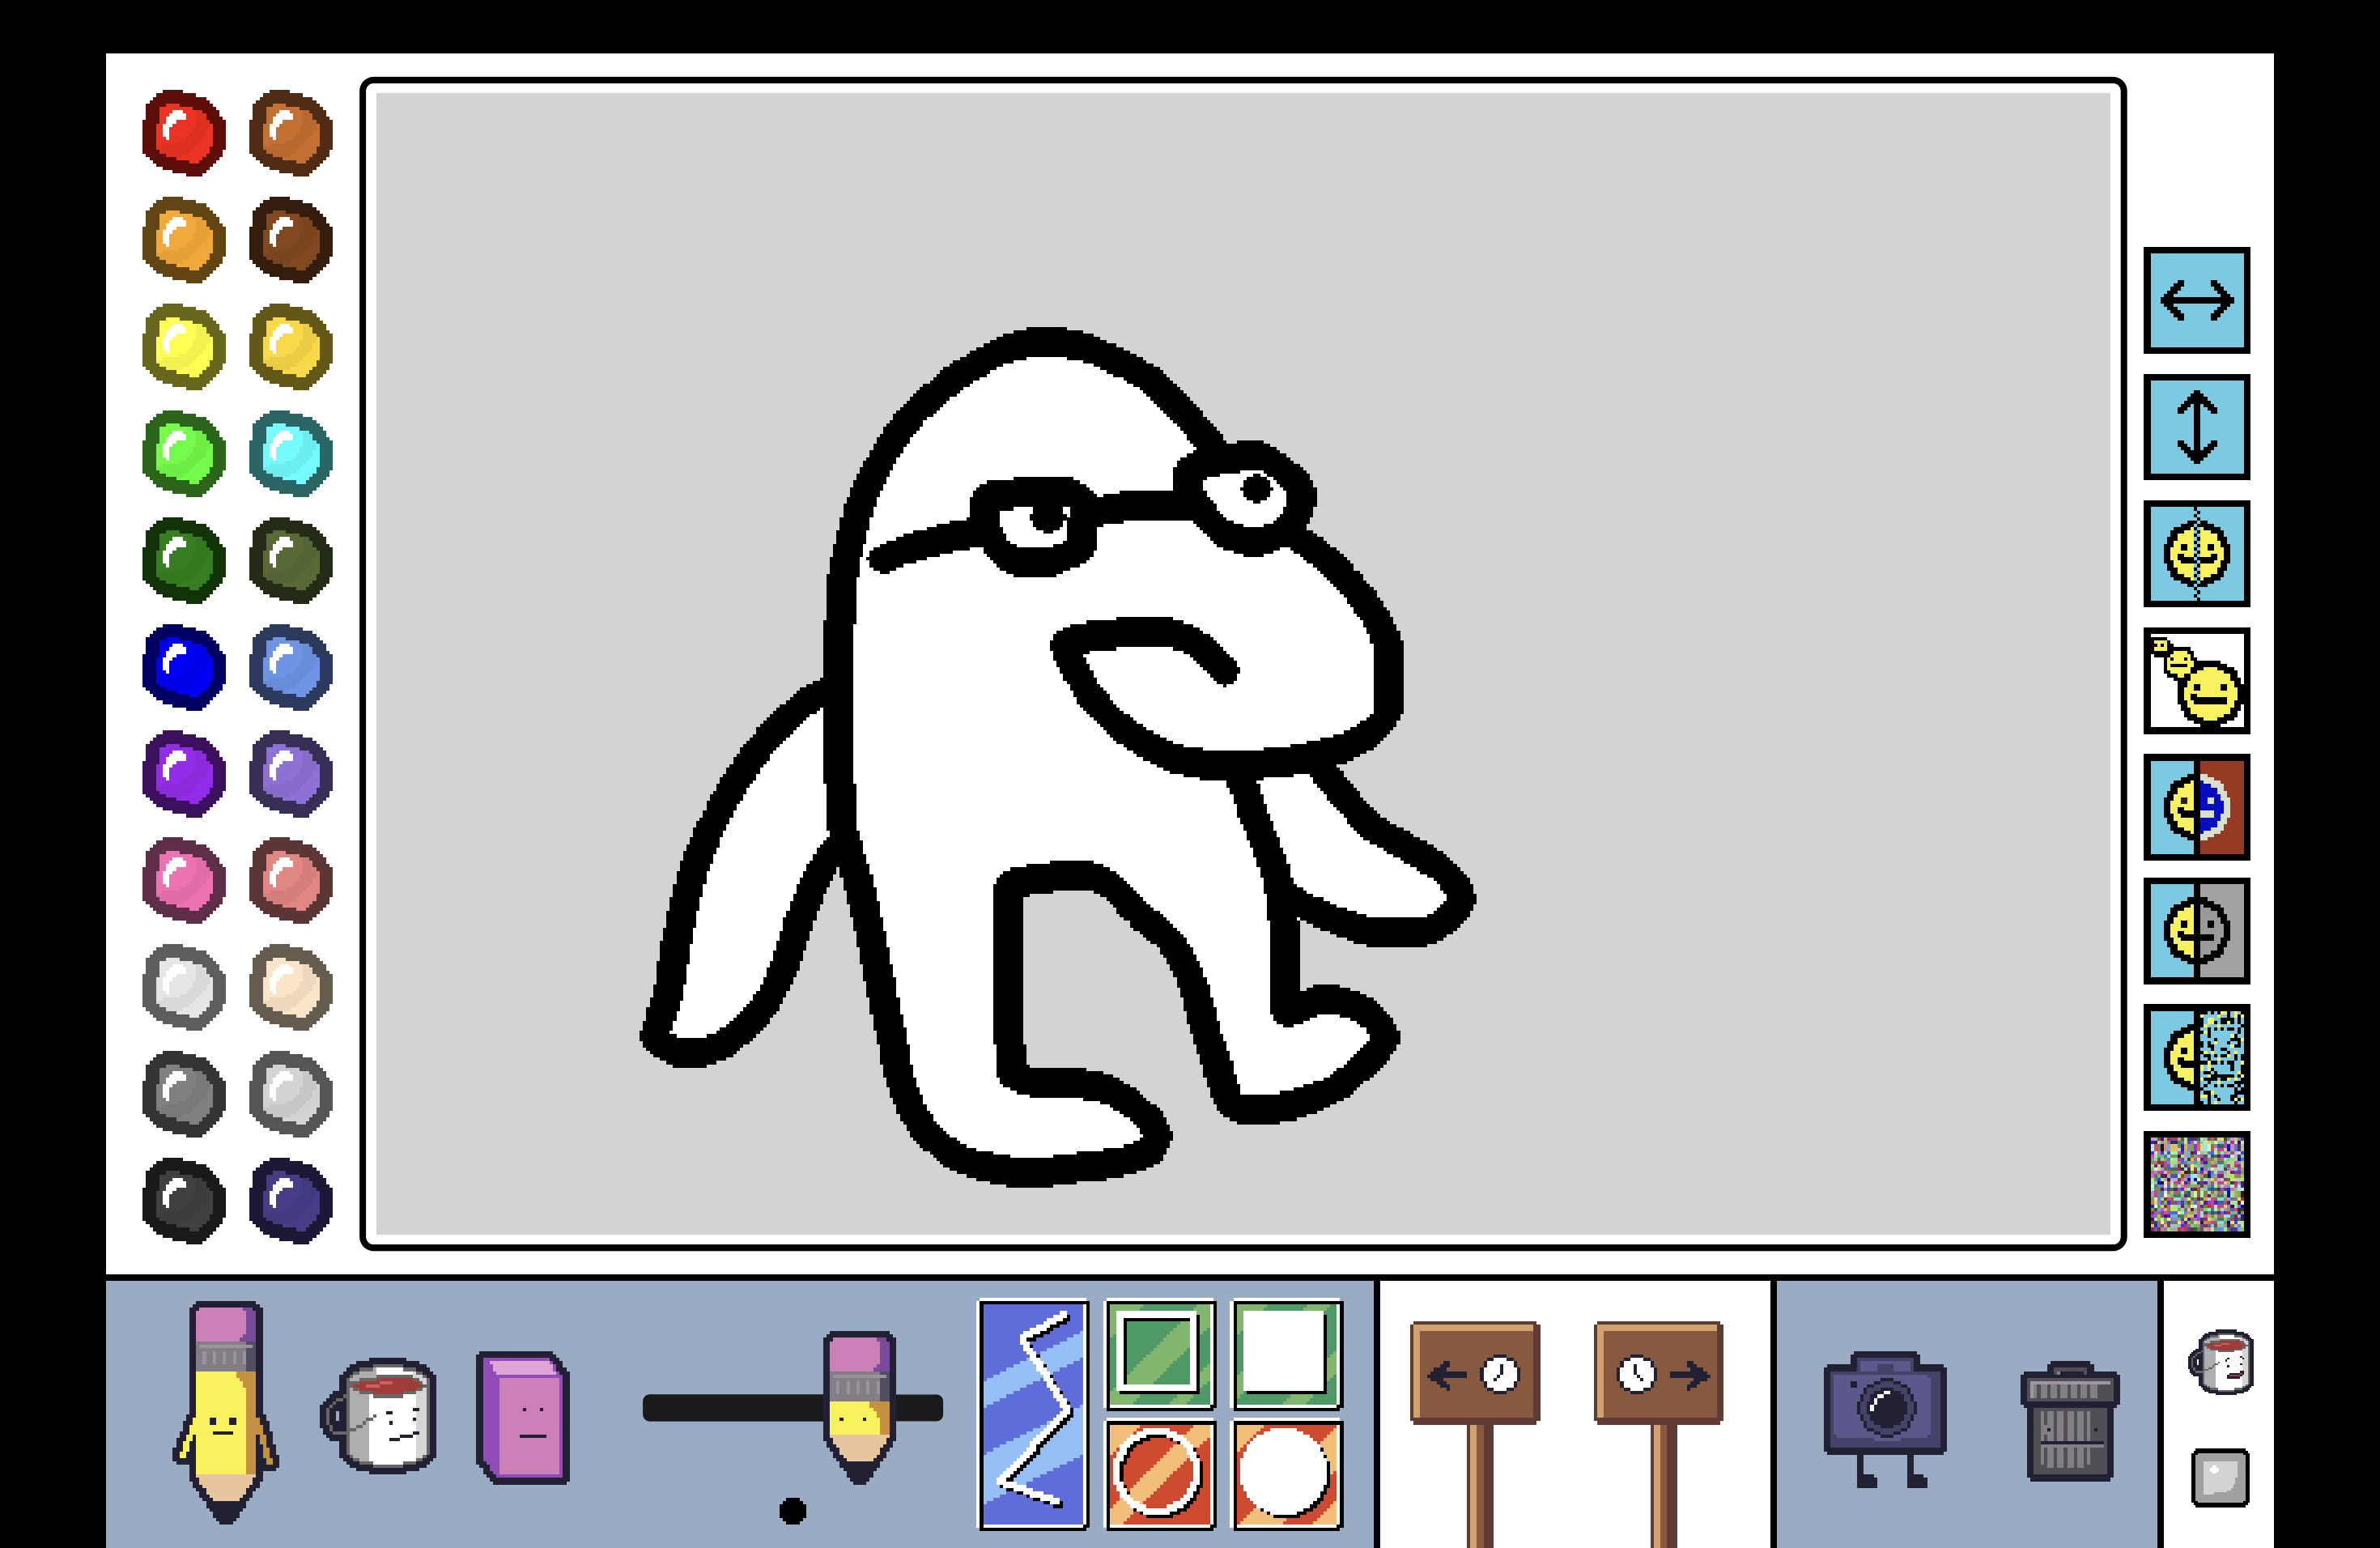The image size is (2380, 1548).
Task: Pick the copper orange-brown paint color
Action: pyautogui.click(x=290, y=132)
